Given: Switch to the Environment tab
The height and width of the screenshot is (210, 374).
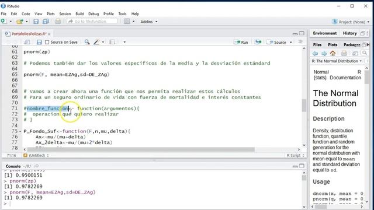Looking at the screenshot, I should pyautogui.click(x=325, y=33).
